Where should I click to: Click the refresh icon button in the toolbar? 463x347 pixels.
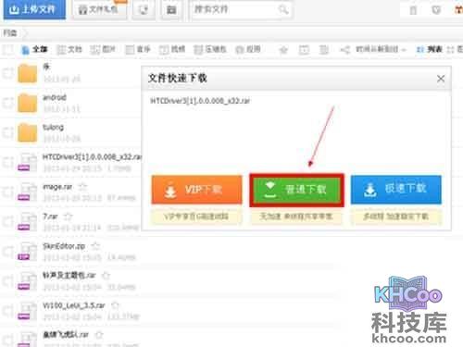(x=144, y=10)
